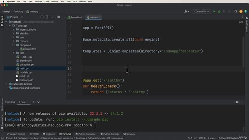Collapse the TodoApp folder

(x=10, y=26)
